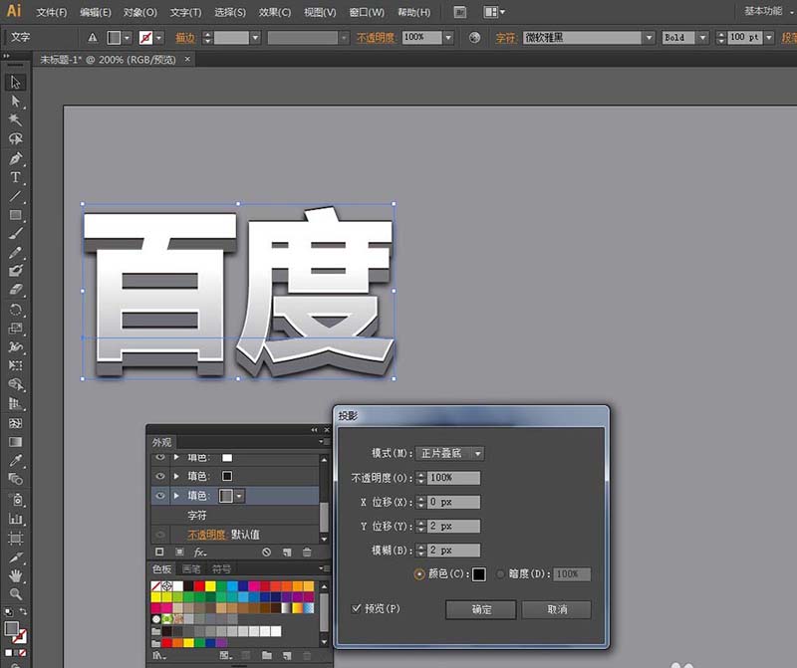The width and height of the screenshot is (797, 668).
Task: Click the white fill color swatch in Appearance
Action: tap(227, 458)
